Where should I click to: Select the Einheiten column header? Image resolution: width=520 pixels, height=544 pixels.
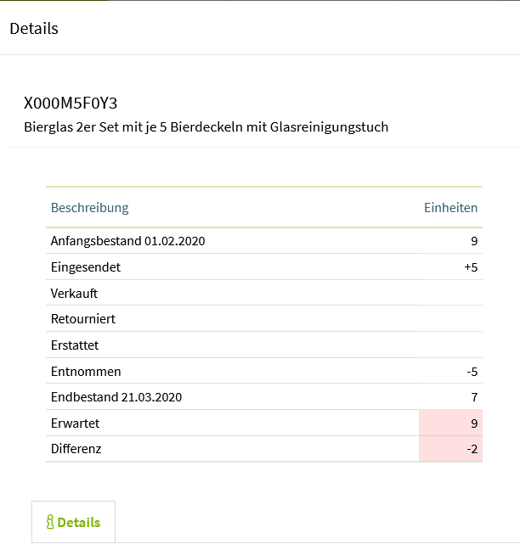[x=450, y=207]
